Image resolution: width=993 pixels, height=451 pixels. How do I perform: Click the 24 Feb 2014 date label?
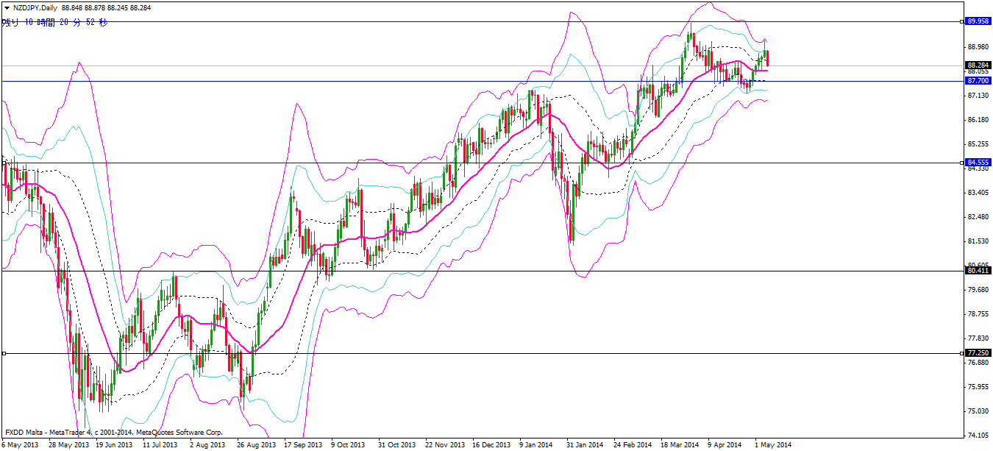(633, 445)
